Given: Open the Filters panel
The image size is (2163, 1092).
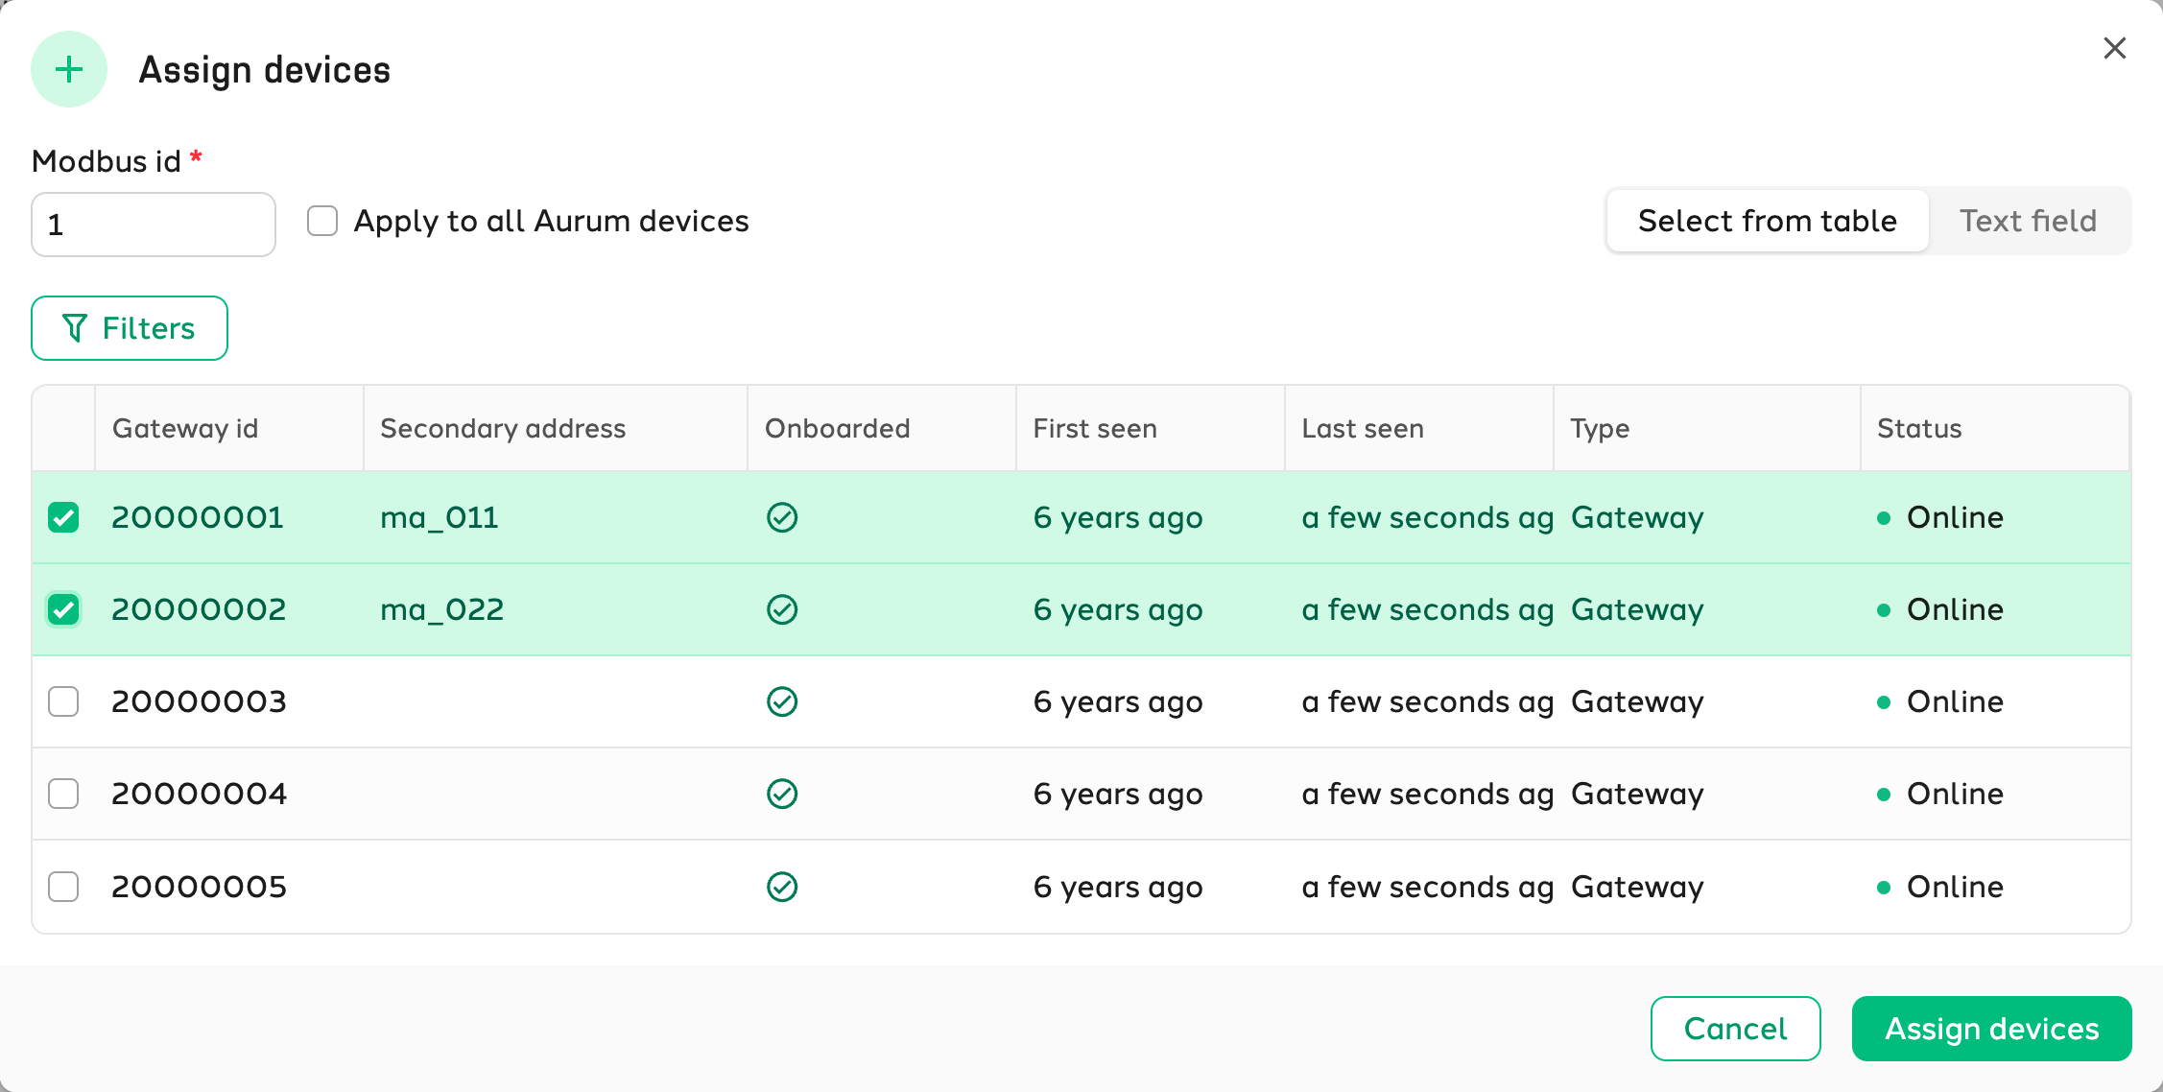Looking at the screenshot, I should tap(130, 328).
